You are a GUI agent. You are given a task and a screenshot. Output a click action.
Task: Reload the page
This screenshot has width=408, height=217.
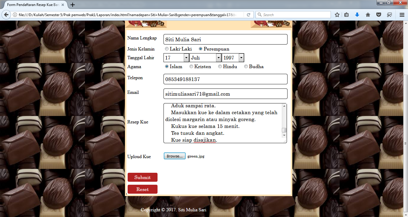pos(248,14)
